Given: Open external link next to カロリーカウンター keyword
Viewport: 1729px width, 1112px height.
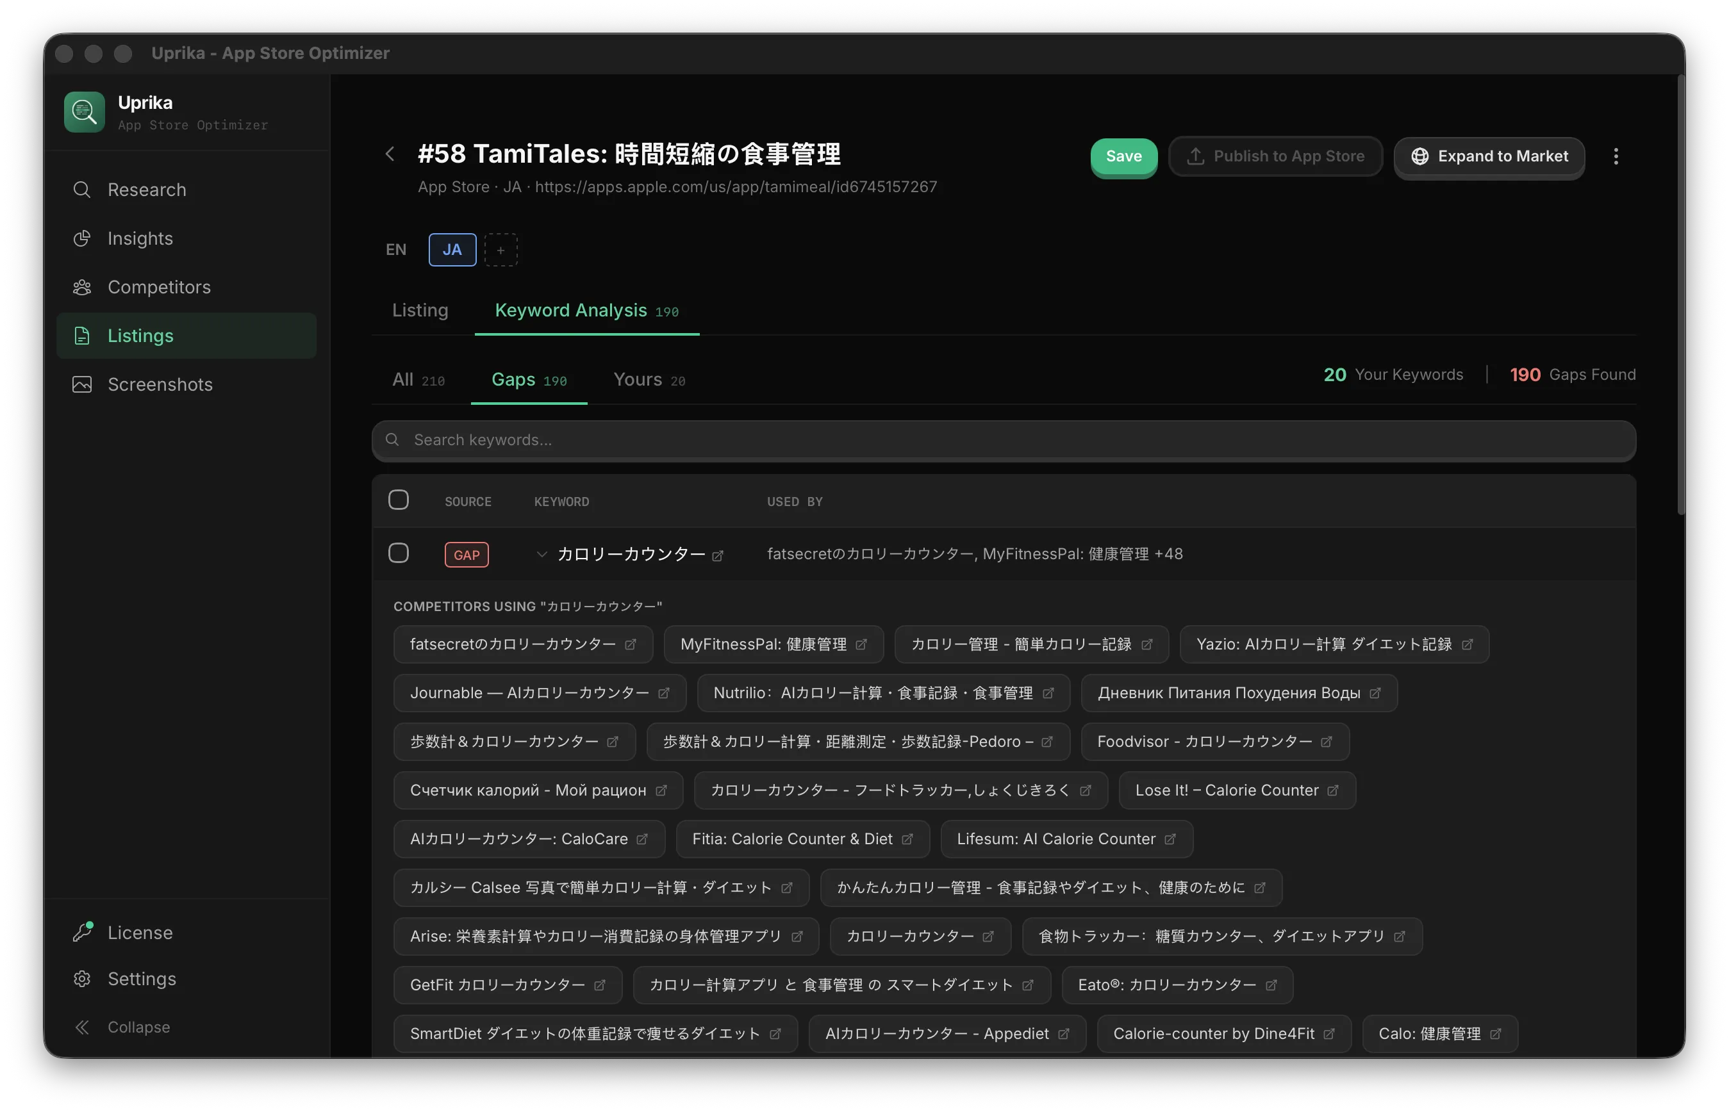Looking at the screenshot, I should click(717, 556).
